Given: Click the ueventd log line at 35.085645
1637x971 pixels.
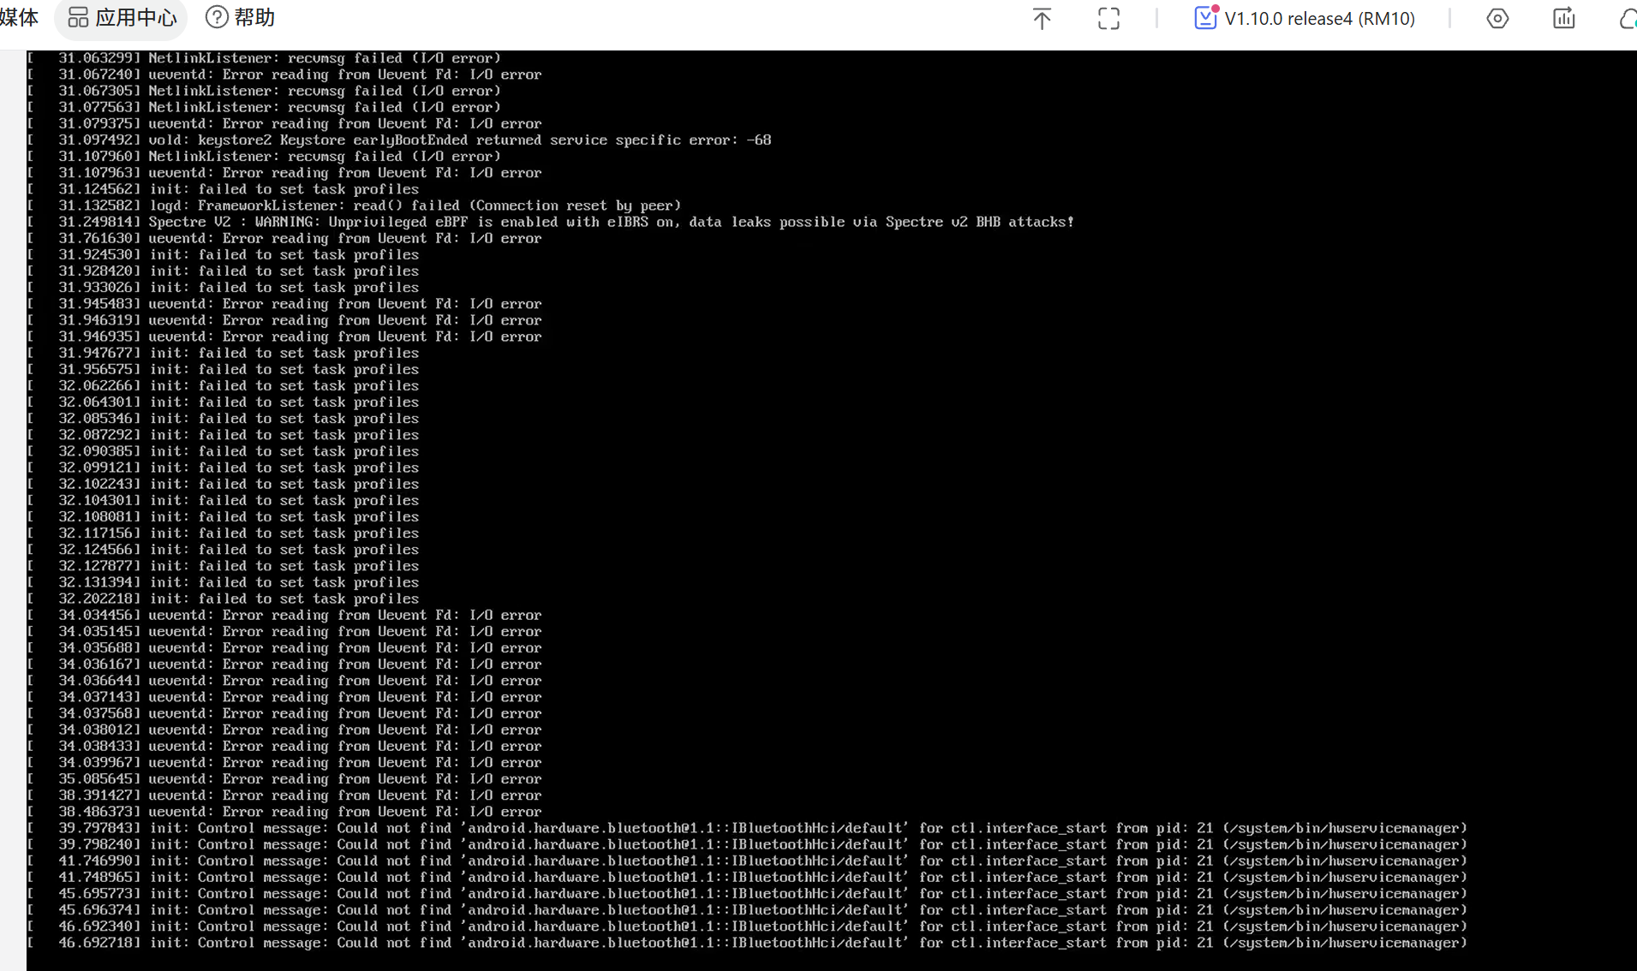Looking at the screenshot, I should point(284,779).
